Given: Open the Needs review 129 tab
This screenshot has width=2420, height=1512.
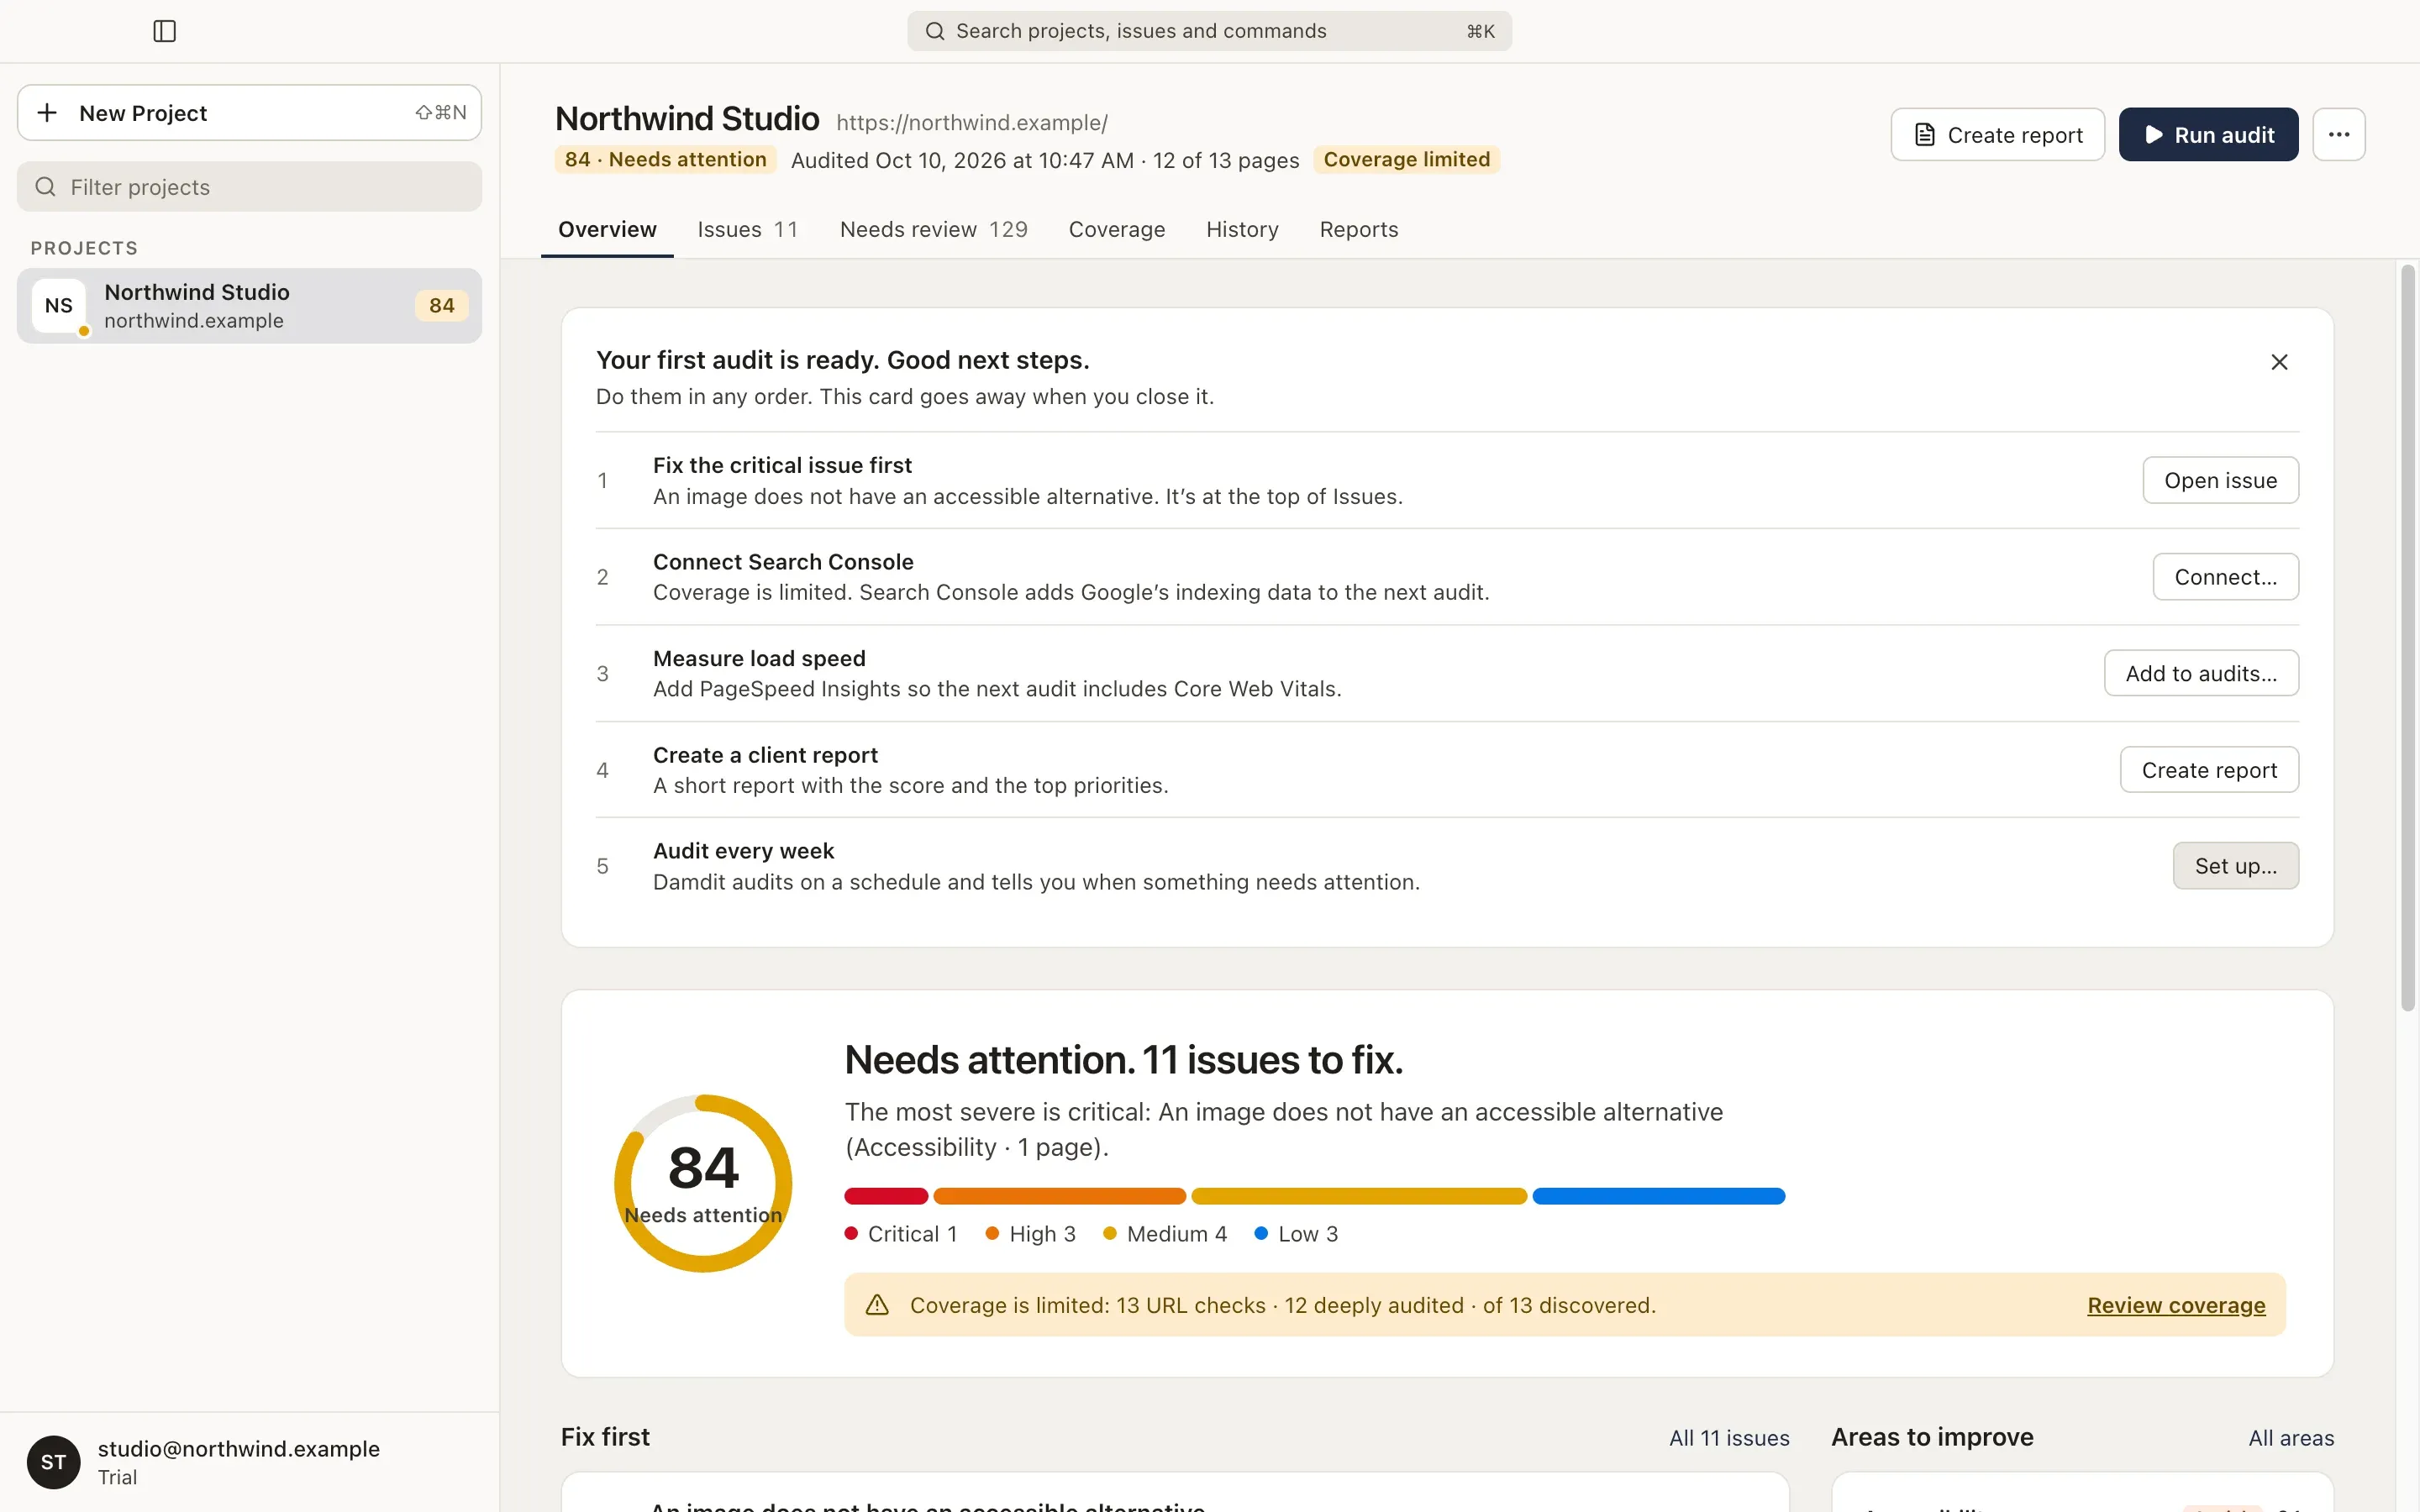Looking at the screenshot, I should tap(934, 229).
